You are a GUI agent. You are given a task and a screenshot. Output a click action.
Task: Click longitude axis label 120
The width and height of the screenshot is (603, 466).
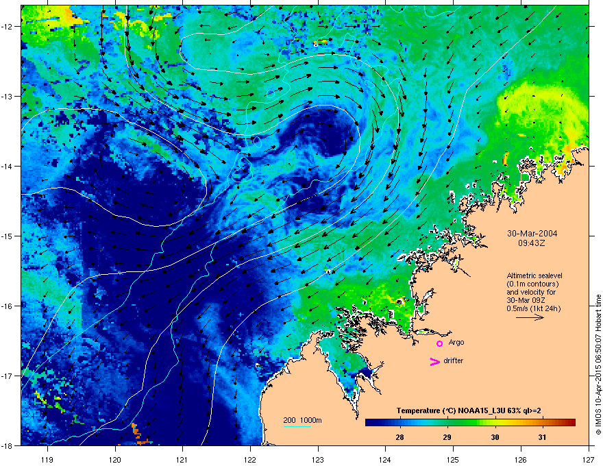point(115,459)
